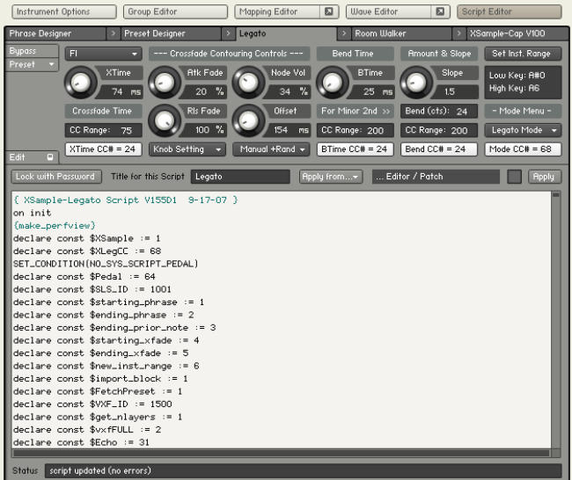Click the XTime CC# = 24 field
The width and height of the screenshot is (572, 480).
(103, 149)
